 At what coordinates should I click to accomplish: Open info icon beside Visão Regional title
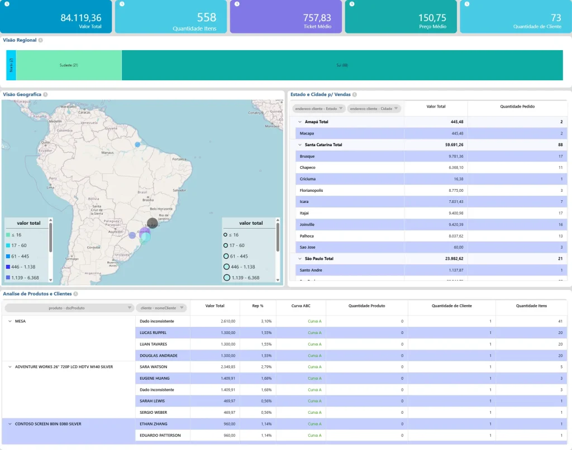tap(41, 40)
